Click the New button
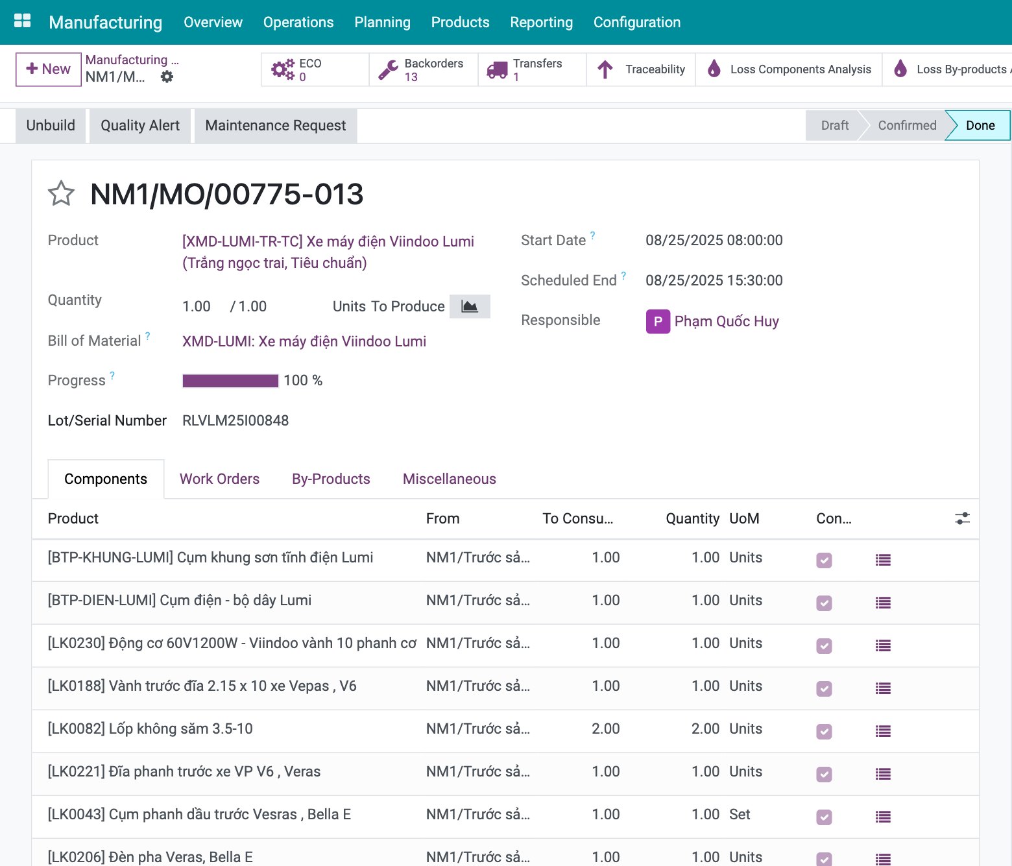This screenshot has height=866, width=1012. (x=49, y=69)
